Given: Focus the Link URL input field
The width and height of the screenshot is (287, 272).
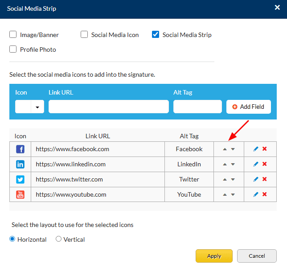Looking at the screenshot, I should tap(108, 107).
